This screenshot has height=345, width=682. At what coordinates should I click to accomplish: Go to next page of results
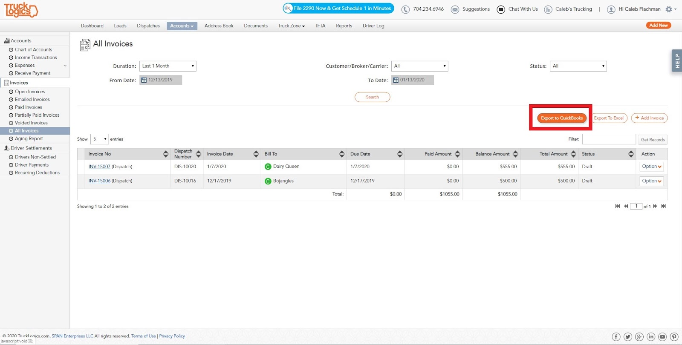(655, 206)
